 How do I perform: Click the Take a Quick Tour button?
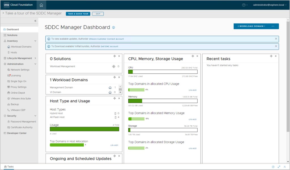pos(78,14)
